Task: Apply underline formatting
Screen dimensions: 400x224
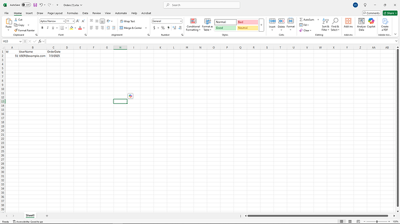Action: [53, 28]
